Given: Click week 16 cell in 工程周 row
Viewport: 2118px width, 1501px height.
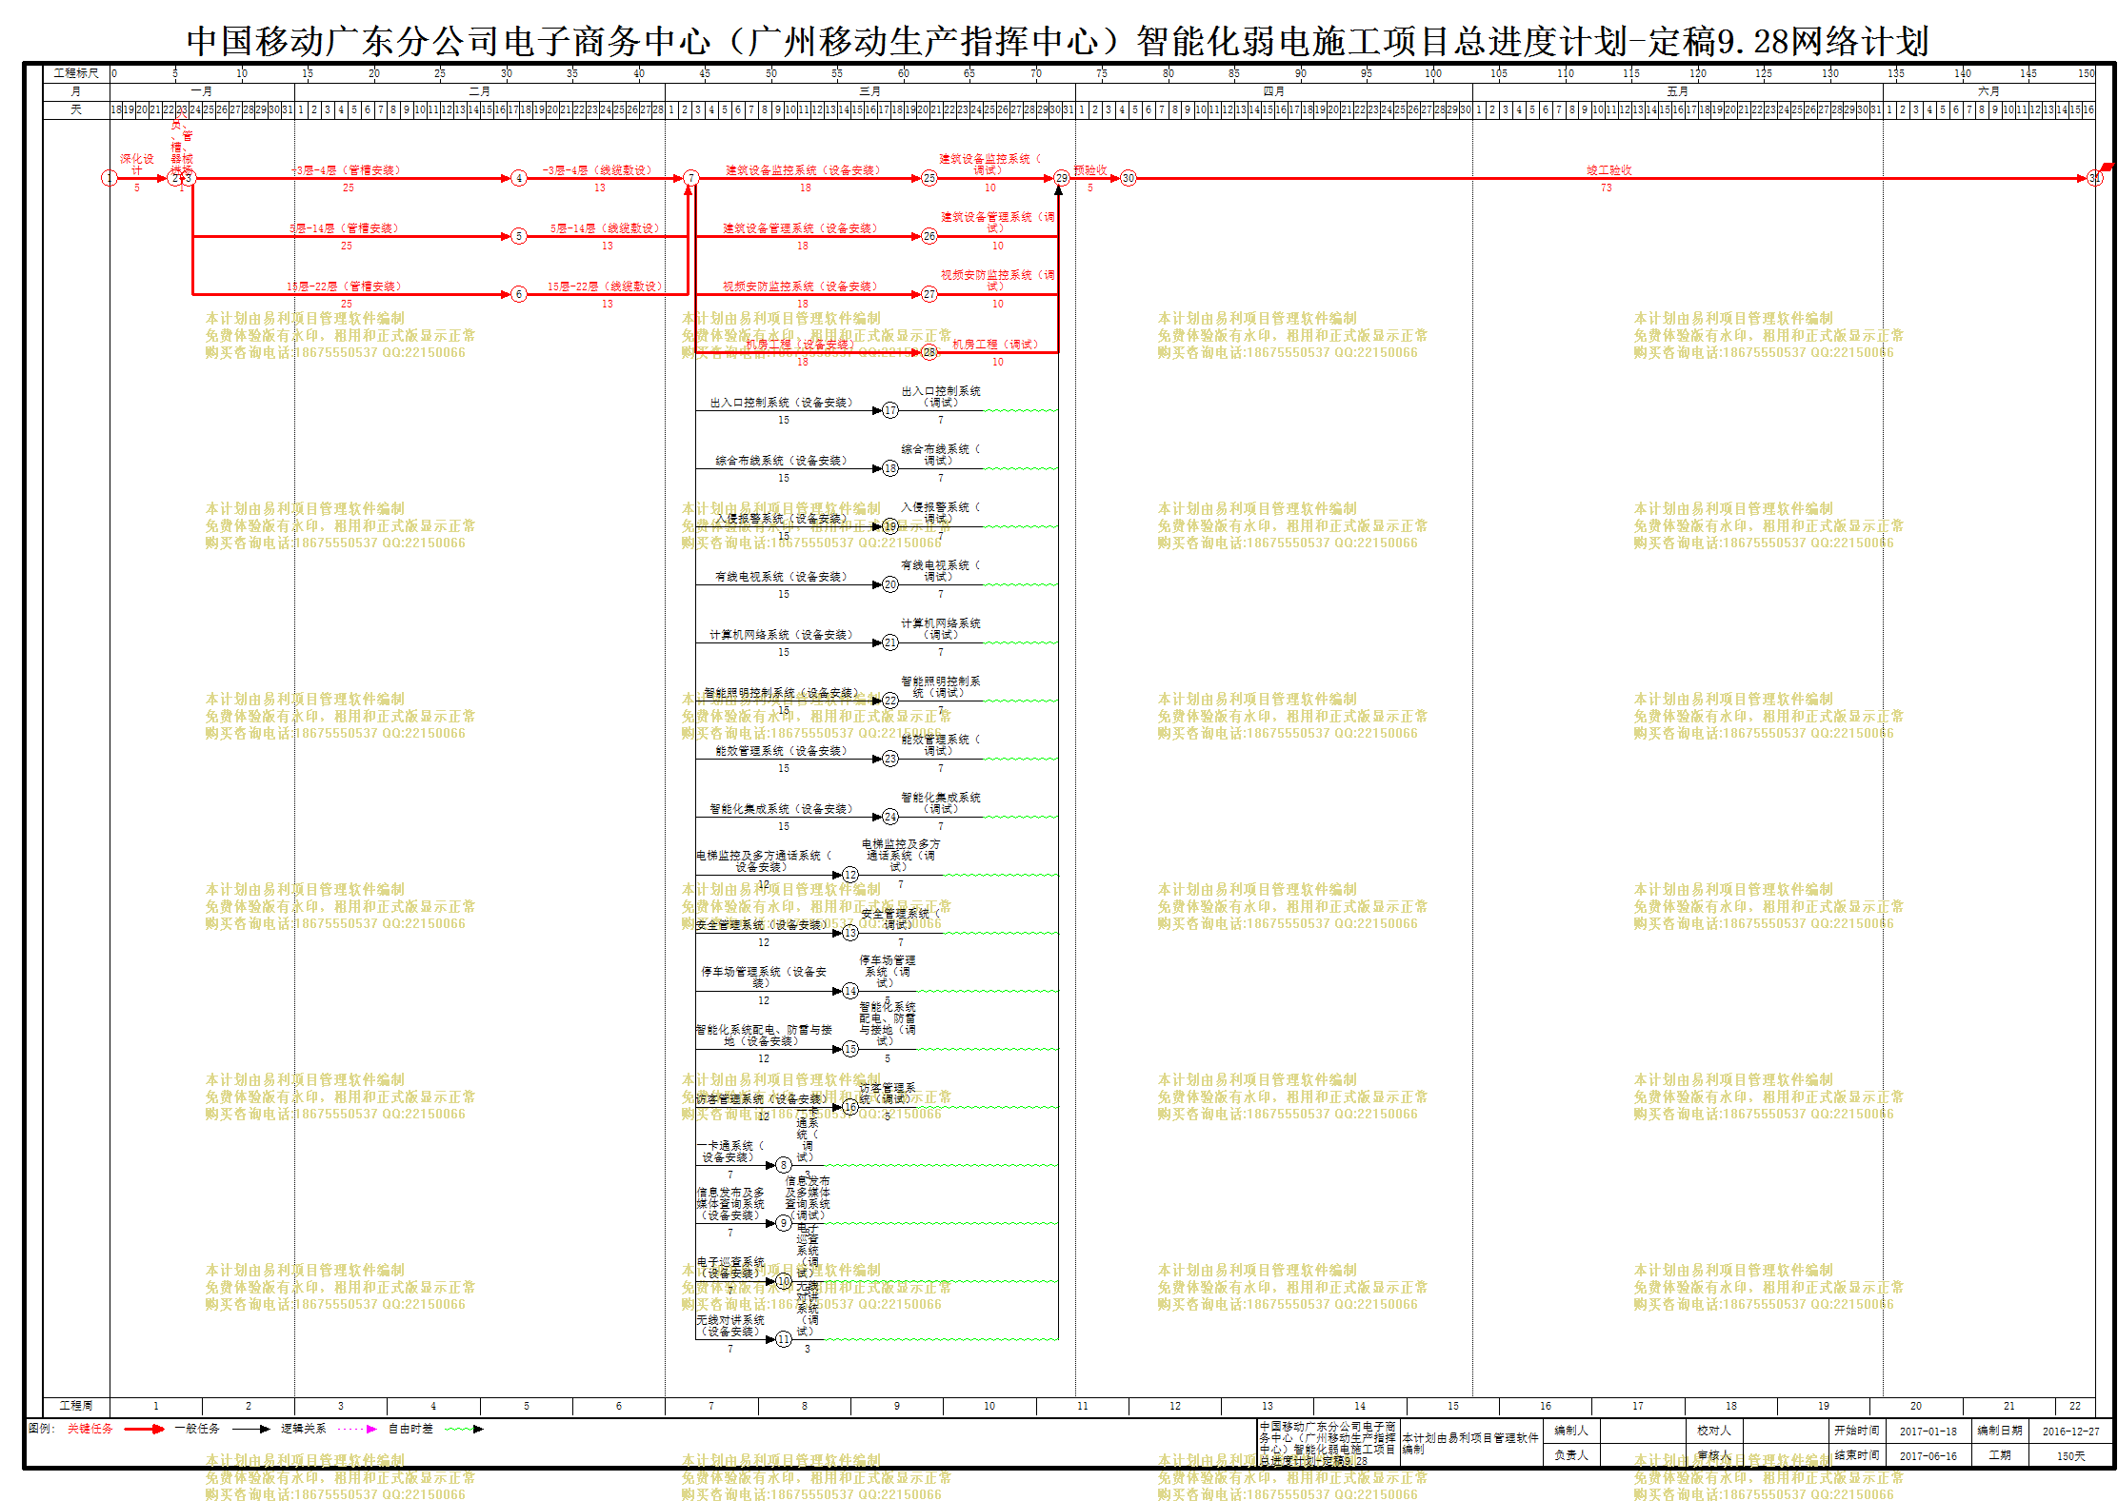Looking at the screenshot, I should (x=1546, y=1406).
